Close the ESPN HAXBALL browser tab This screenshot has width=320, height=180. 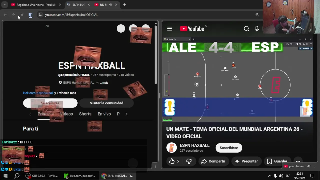click(x=89, y=5)
